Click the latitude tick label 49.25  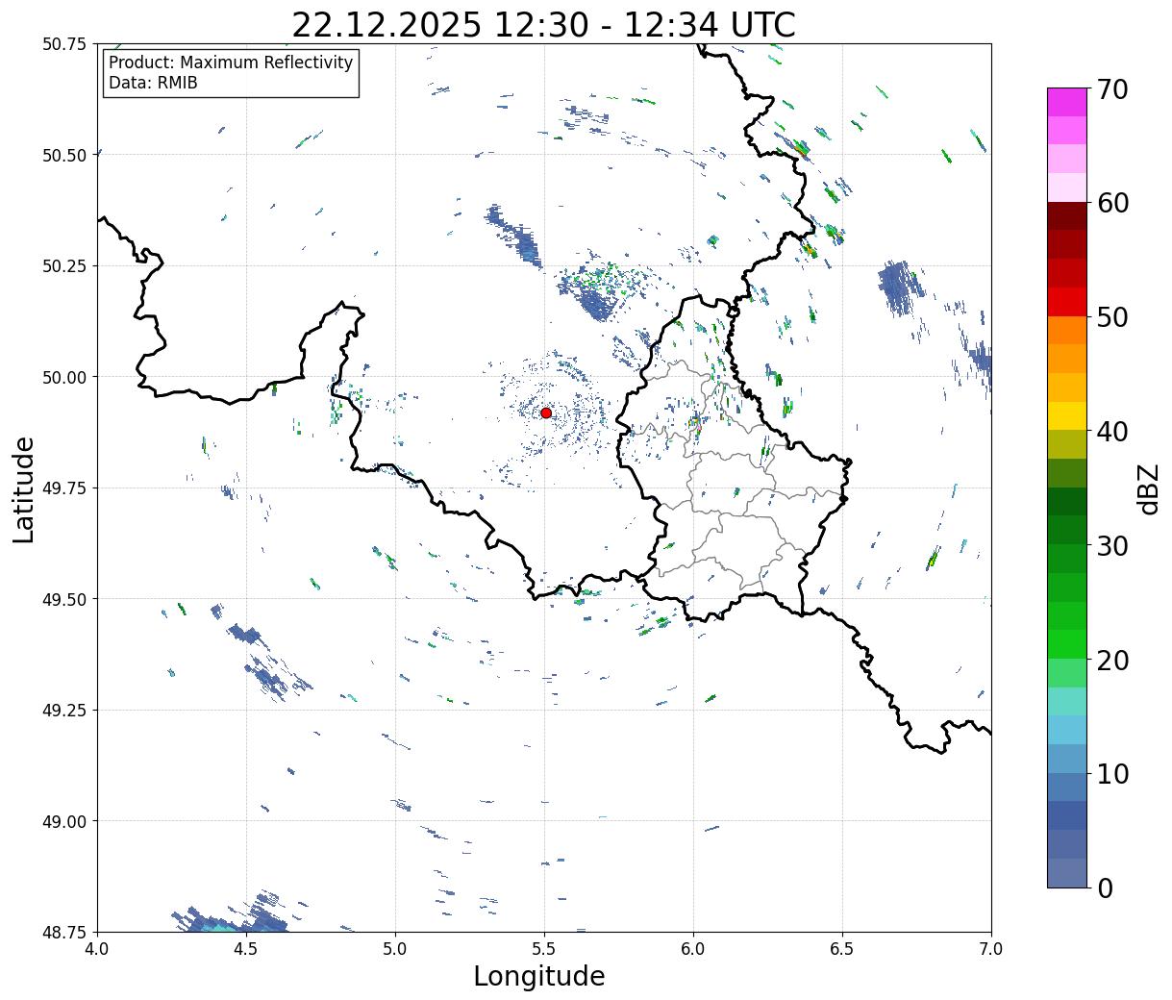[x=64, y=711]
